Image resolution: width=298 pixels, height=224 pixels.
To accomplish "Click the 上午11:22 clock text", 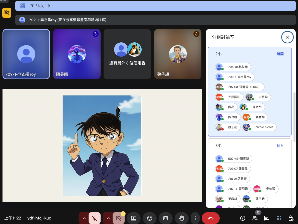I will 13,218.
